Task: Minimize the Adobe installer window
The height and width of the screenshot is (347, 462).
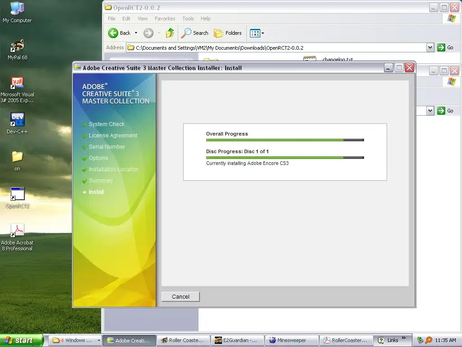Action: coord(388,68)
